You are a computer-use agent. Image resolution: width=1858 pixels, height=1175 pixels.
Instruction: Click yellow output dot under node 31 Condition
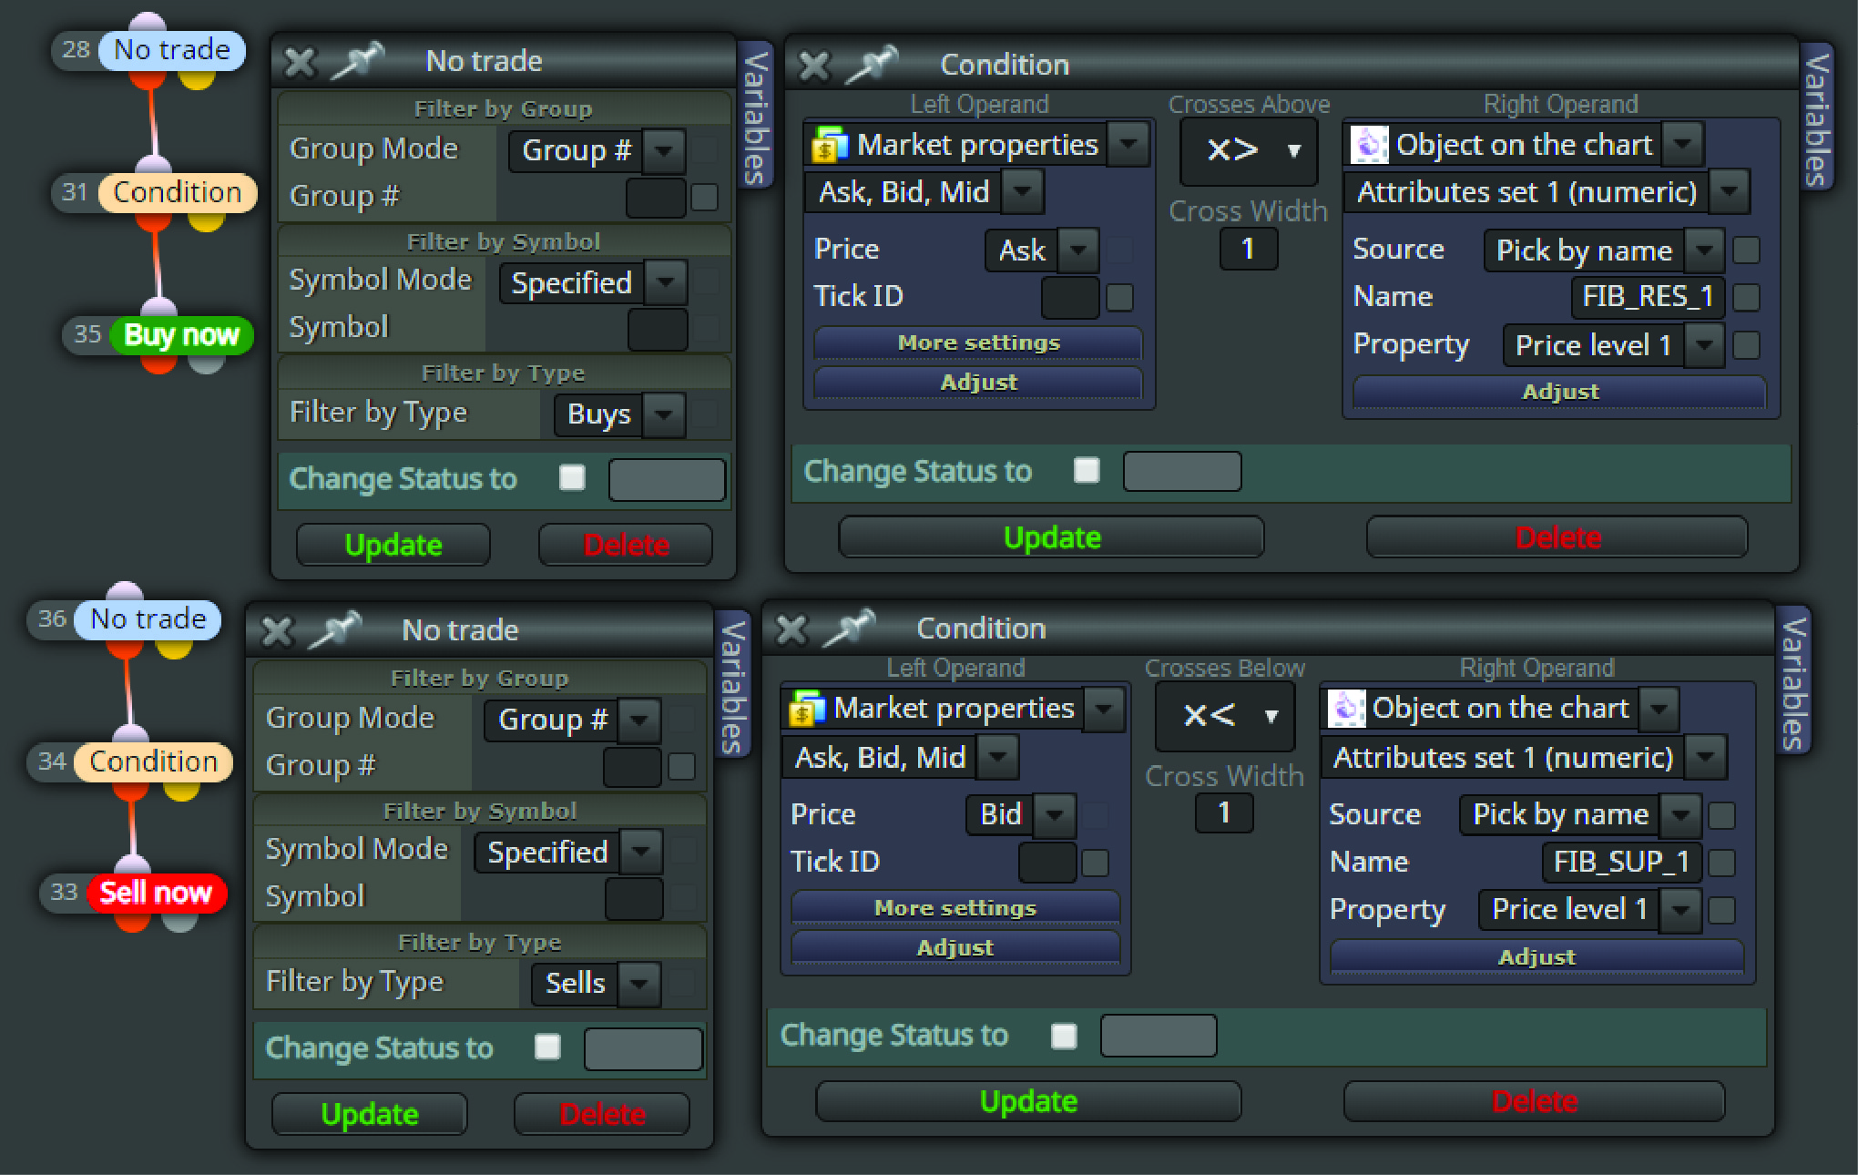click(206, 221)
